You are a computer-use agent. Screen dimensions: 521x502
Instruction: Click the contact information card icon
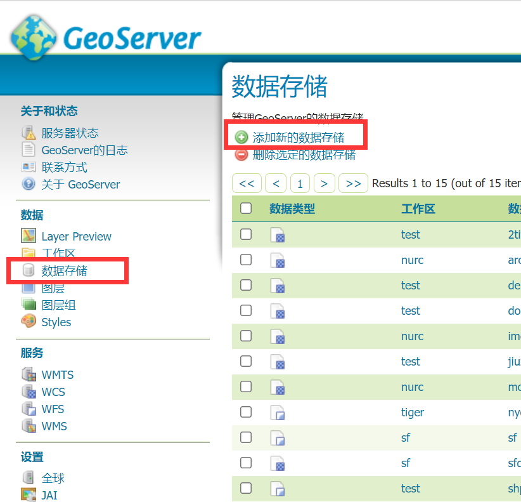point(29,167)
